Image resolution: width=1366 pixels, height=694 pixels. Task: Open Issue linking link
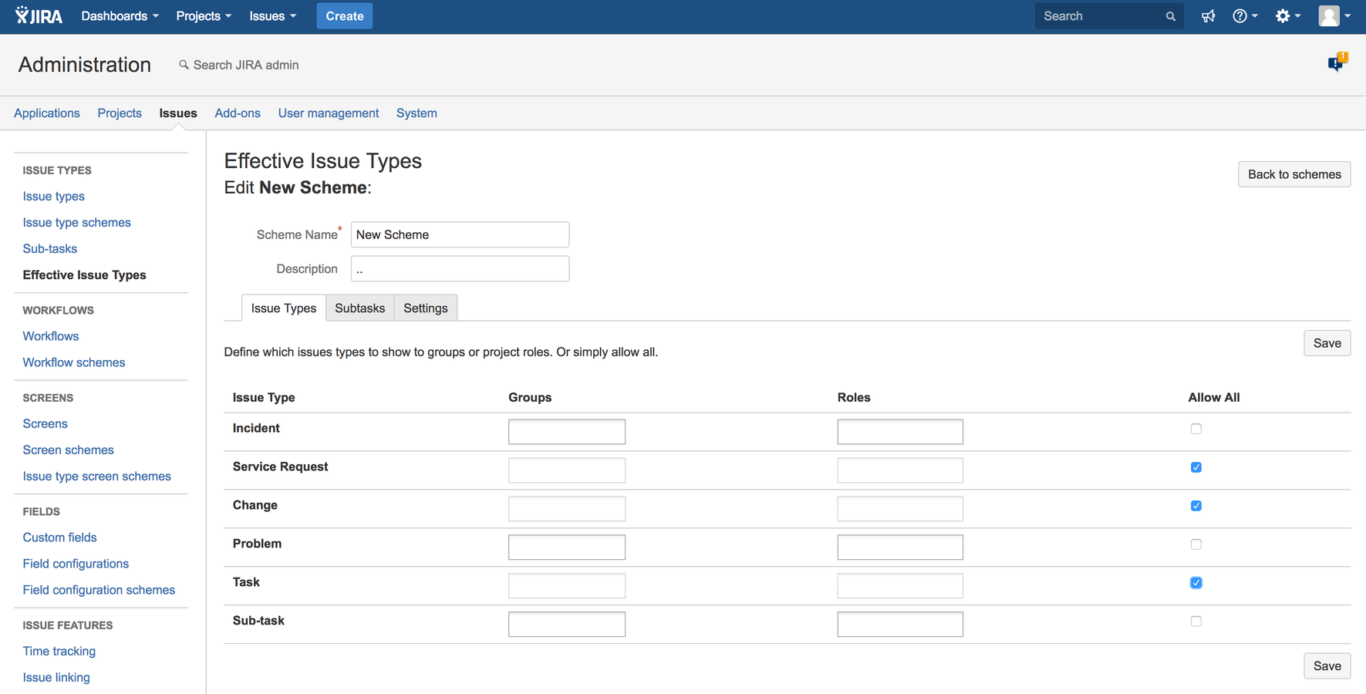(56, 677)
